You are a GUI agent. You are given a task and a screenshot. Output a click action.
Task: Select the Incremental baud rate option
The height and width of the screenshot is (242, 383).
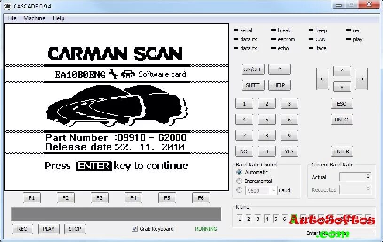point(239,181)
